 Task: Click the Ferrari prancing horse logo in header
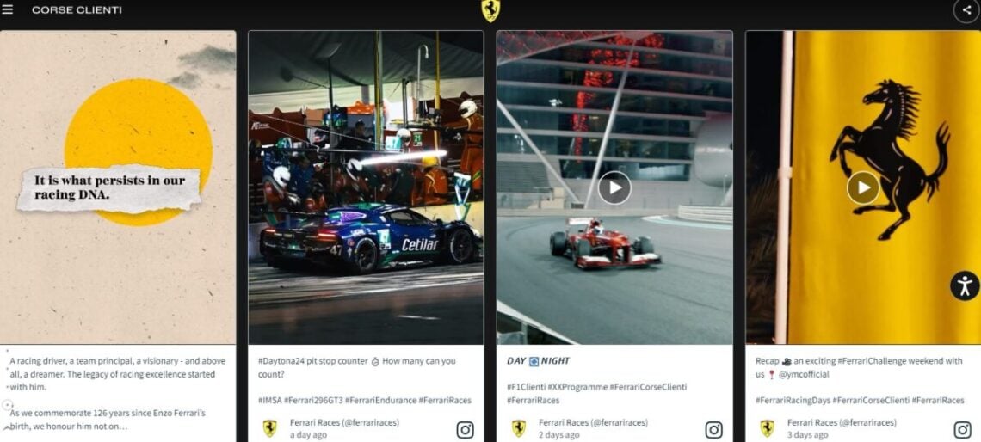490,10
